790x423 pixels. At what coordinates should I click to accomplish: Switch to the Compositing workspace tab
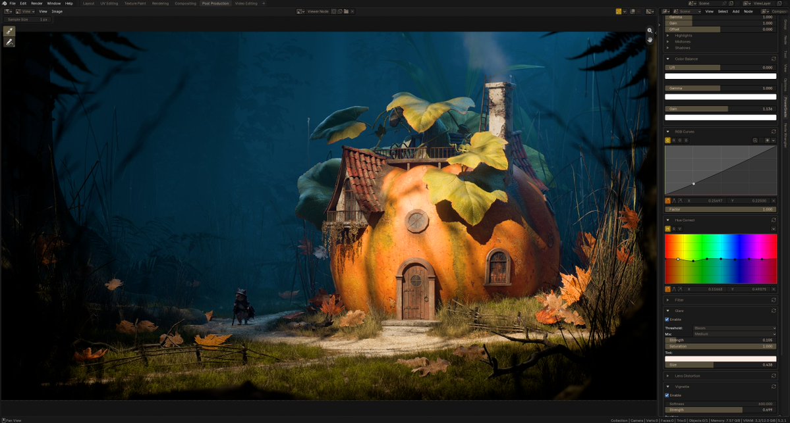click(185, 3)
